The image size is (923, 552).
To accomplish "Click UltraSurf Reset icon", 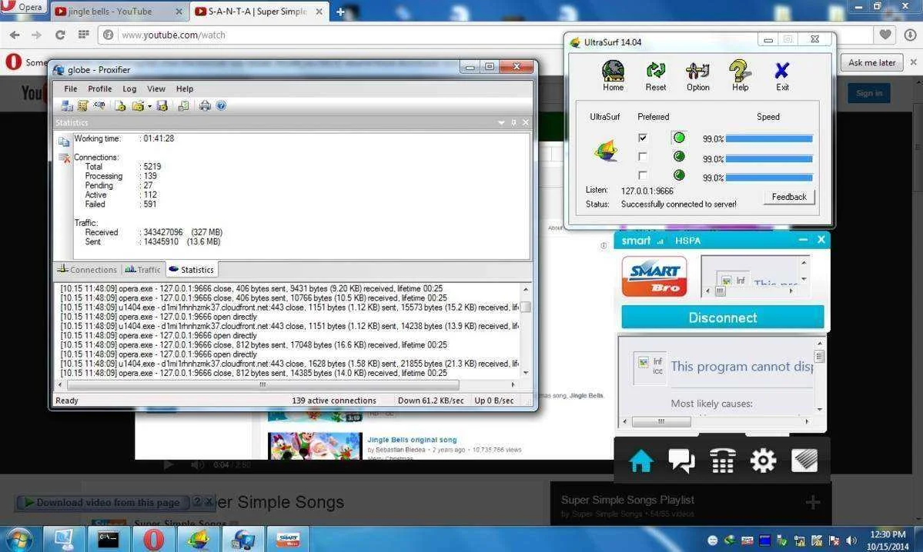I will click(656, 76).
